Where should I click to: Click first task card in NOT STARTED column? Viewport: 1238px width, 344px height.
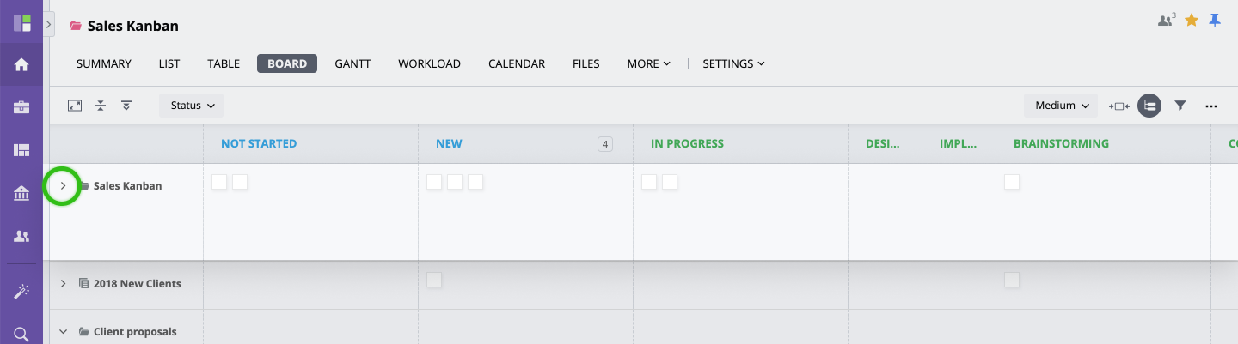pyautogui.click(x=219, y=181)
